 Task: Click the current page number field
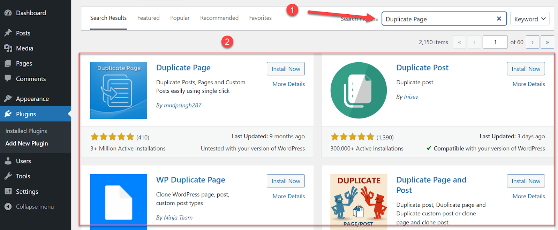[495, 42]
